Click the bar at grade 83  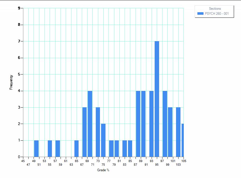(125, 148)
